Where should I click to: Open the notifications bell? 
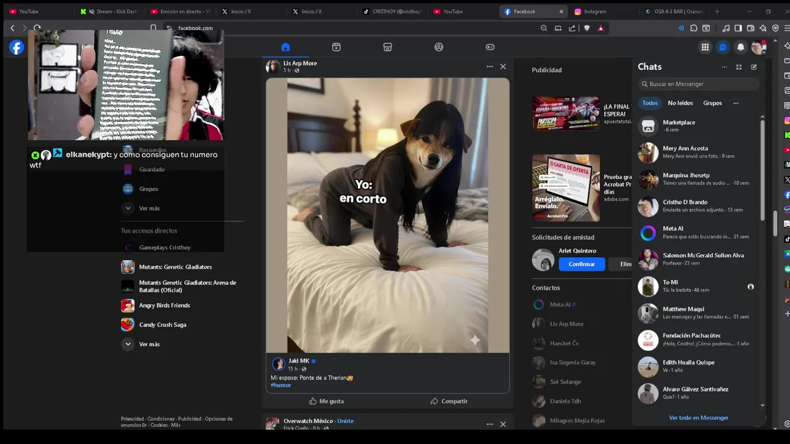coord(741,47)
